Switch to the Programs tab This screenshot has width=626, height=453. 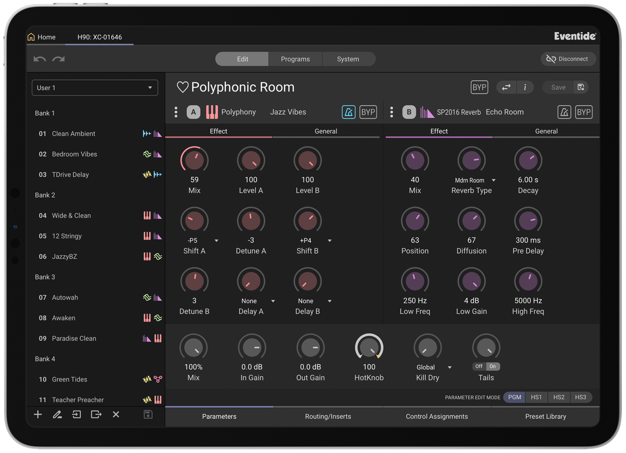[295, 59]
